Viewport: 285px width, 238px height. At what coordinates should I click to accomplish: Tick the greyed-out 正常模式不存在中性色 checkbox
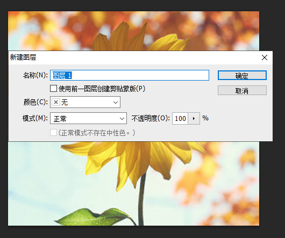(x=53, y=133)
